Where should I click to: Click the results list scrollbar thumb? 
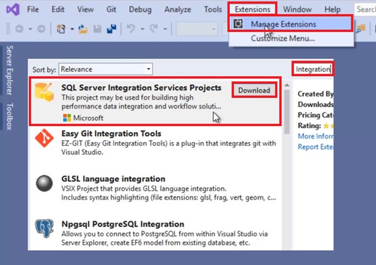(287, 112)
